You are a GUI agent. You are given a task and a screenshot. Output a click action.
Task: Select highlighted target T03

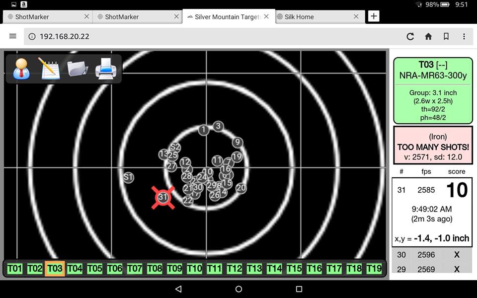click(x=55, y=269)
